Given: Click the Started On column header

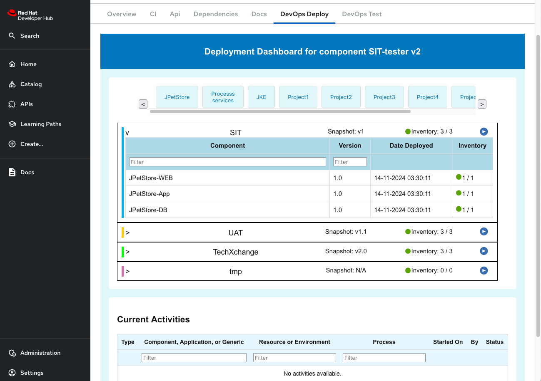Looking at the screenshot, I should [x=448, y=342].
